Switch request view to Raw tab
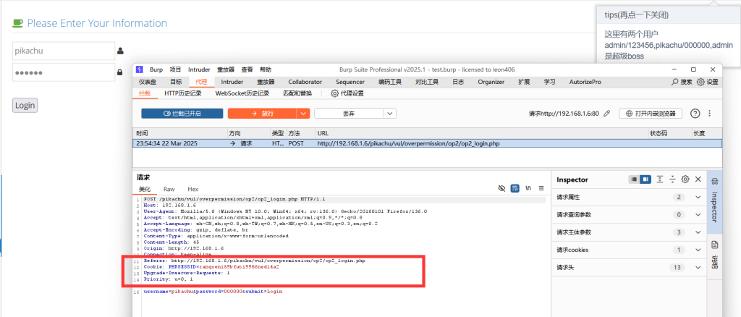The width and height of the screenshot is (741, 317). pyautogui.click(x=169, y=188)
